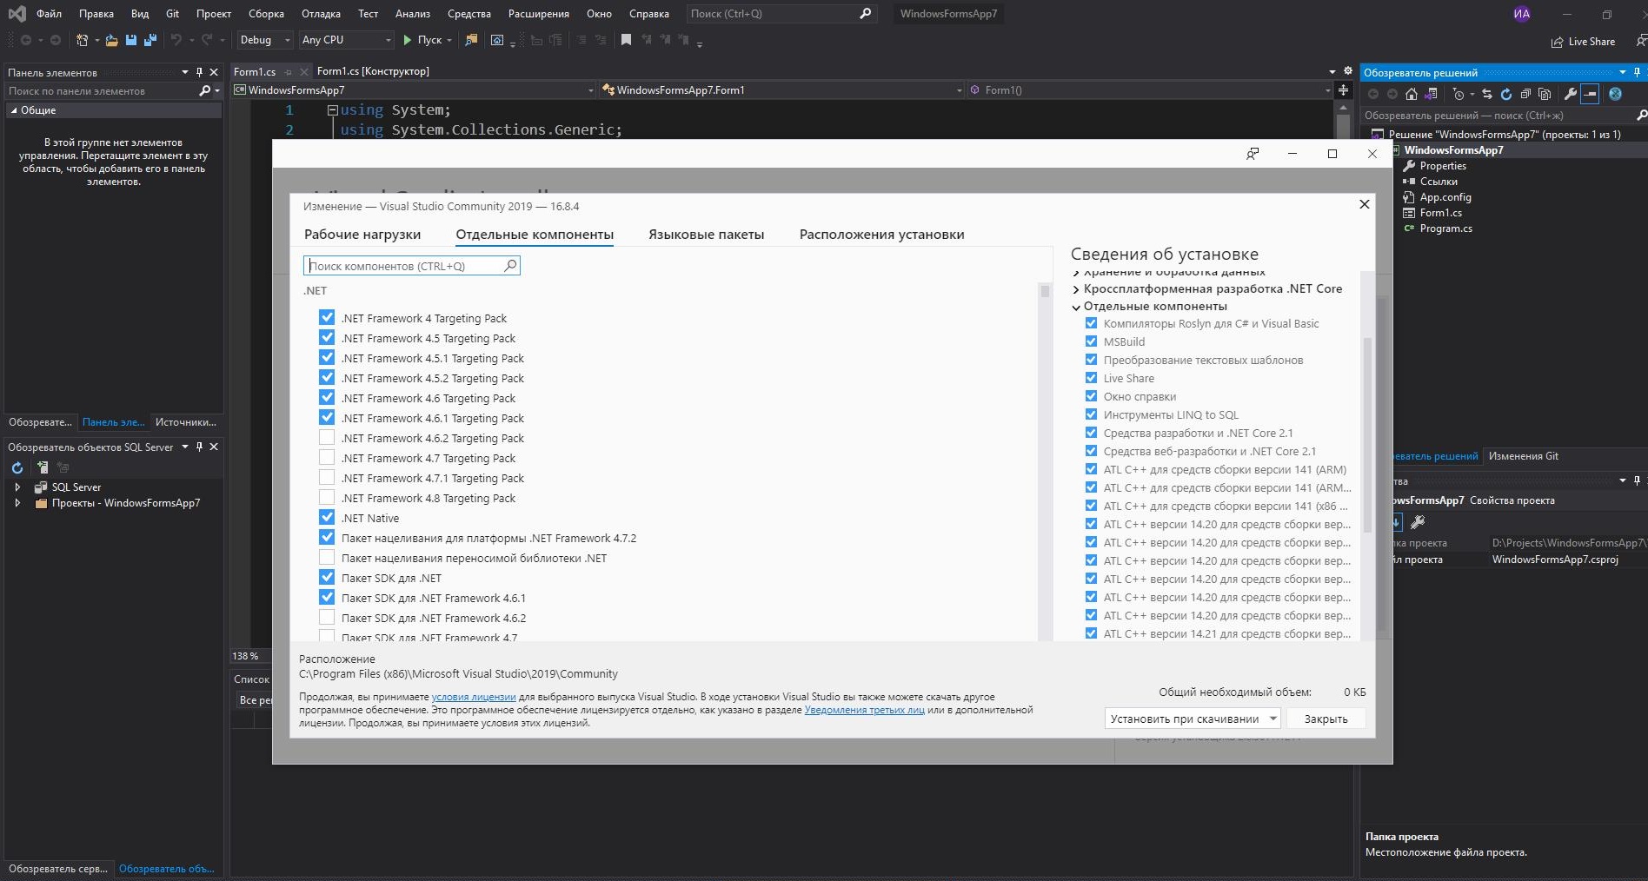Viewport: 1648px width, 881px height.
Task: Click the bookmark icon in the toolbar
Action: [626, 40]
